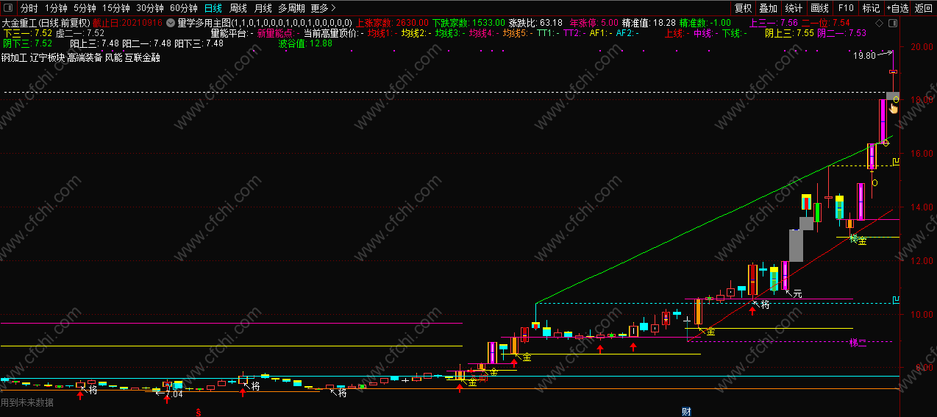This screenshot has height=417, width=937.
Task: Open the 复权 price adjustment menu
Action: [744, 8]
